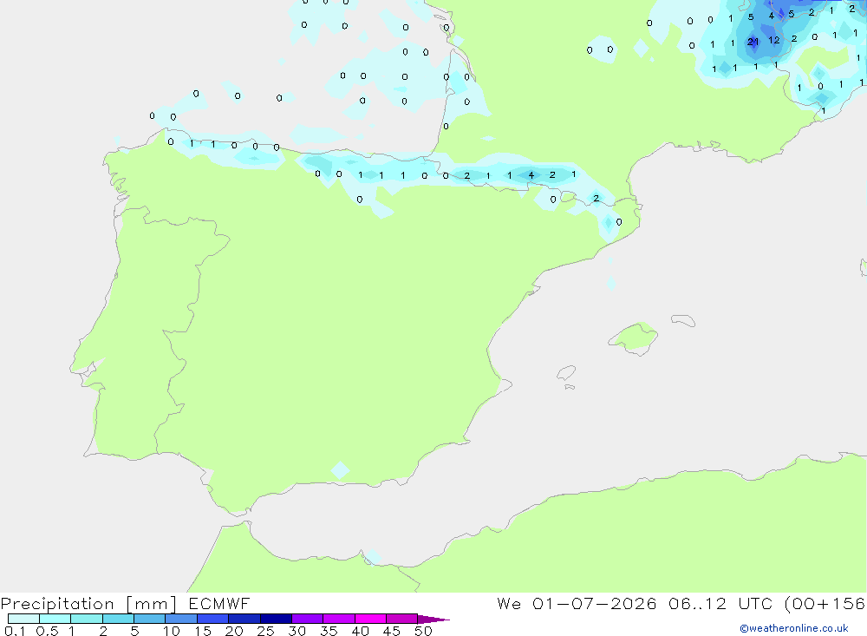The height and width of the screenshot is (636, 867).
Task: Select the 35–40 mm purple legend swatch
Action: (x=339, y=619)
